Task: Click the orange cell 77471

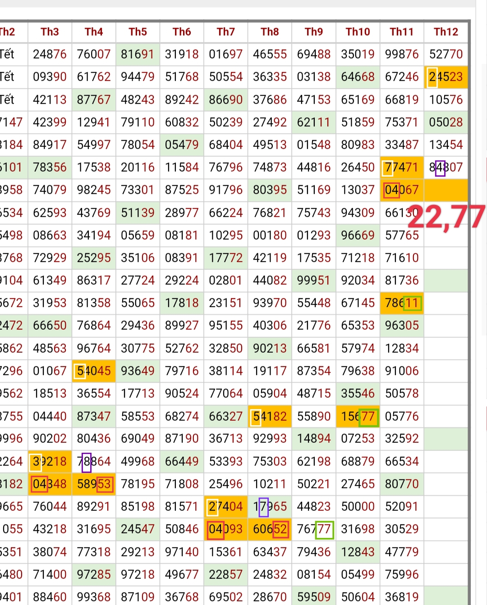Action: pyautogui.click(x=402, y=167)
